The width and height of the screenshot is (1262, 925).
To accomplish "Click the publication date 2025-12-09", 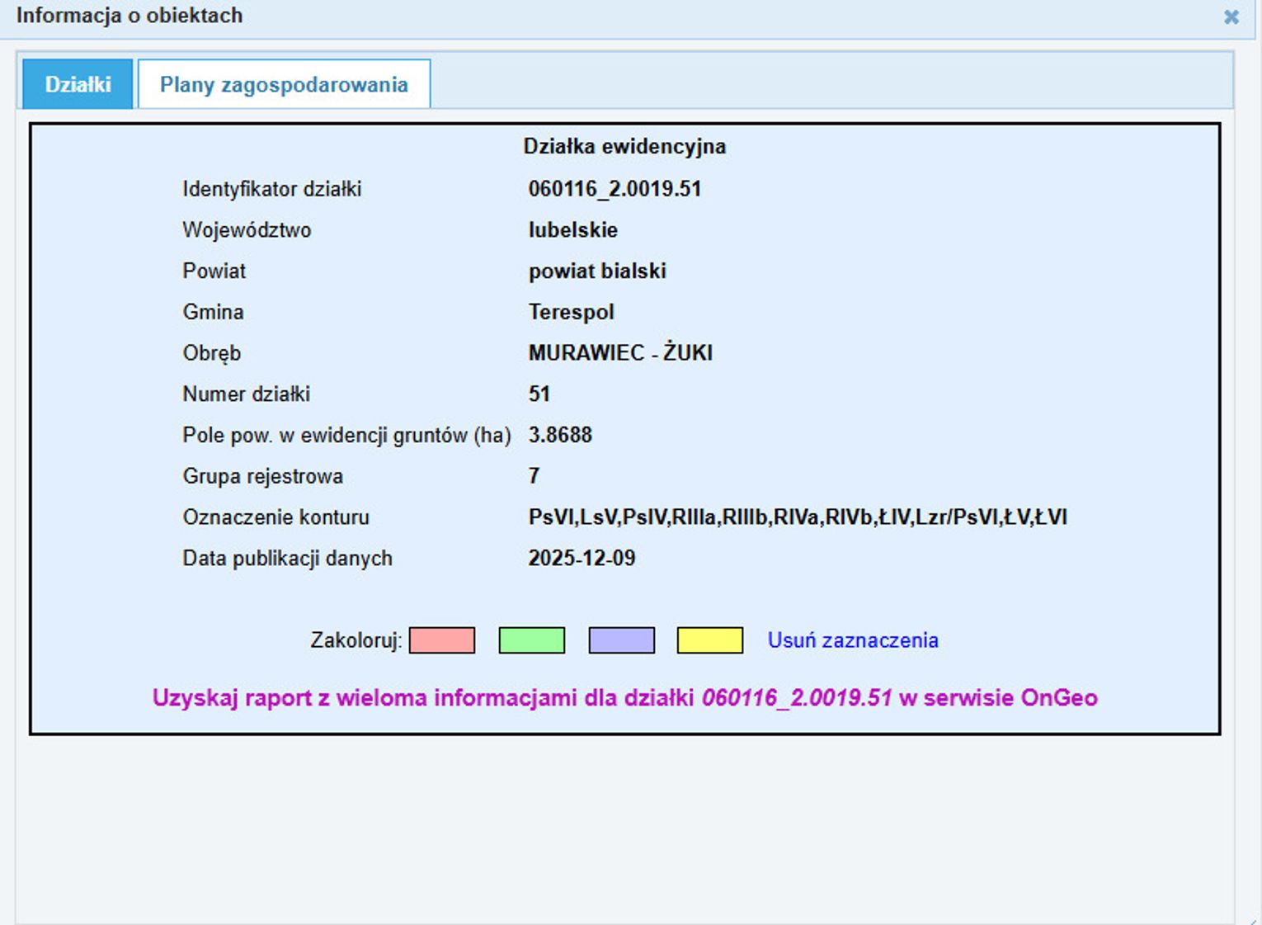I will pyautogui.click(x=582, y=559).
